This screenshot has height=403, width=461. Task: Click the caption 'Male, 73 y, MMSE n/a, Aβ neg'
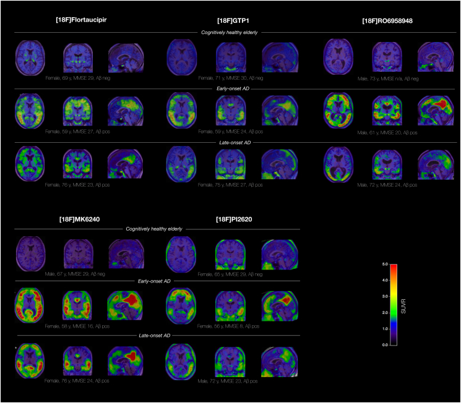coord(388,78)
